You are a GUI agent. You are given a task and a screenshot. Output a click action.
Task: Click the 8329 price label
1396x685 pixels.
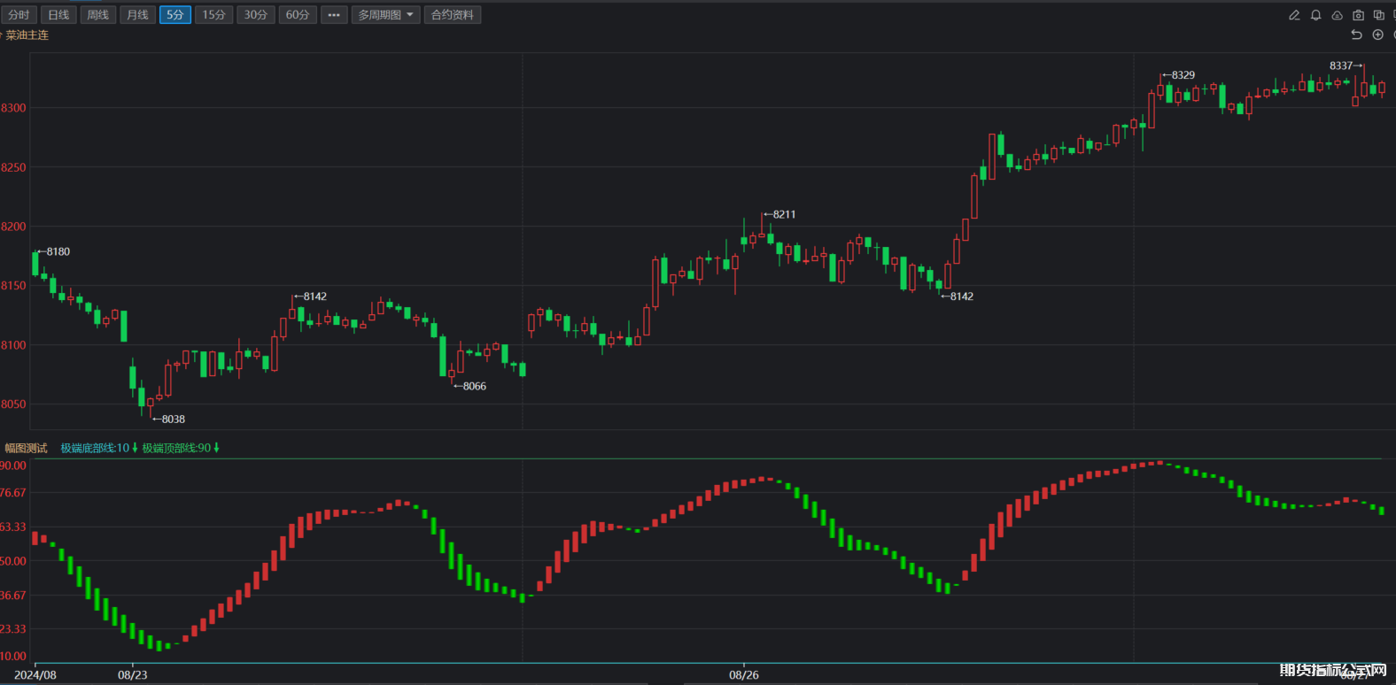click(1183, 75)
